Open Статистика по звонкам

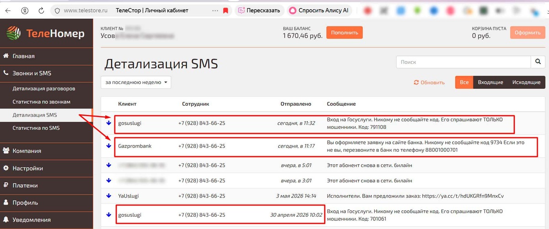pos(42,101)
